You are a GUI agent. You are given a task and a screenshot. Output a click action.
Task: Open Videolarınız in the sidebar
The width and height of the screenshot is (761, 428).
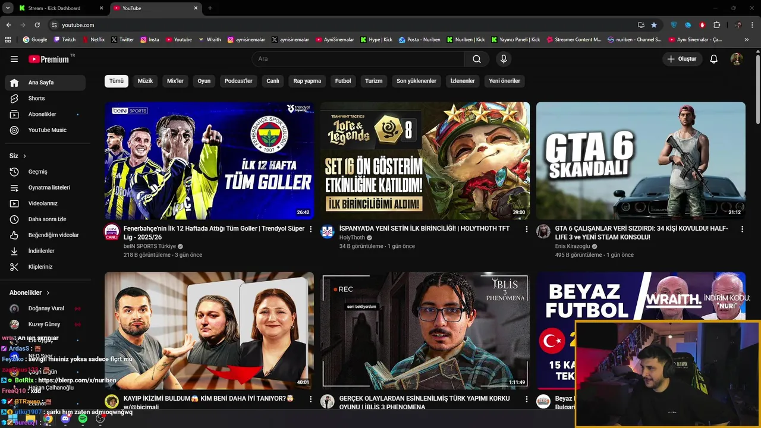[45, 203]
